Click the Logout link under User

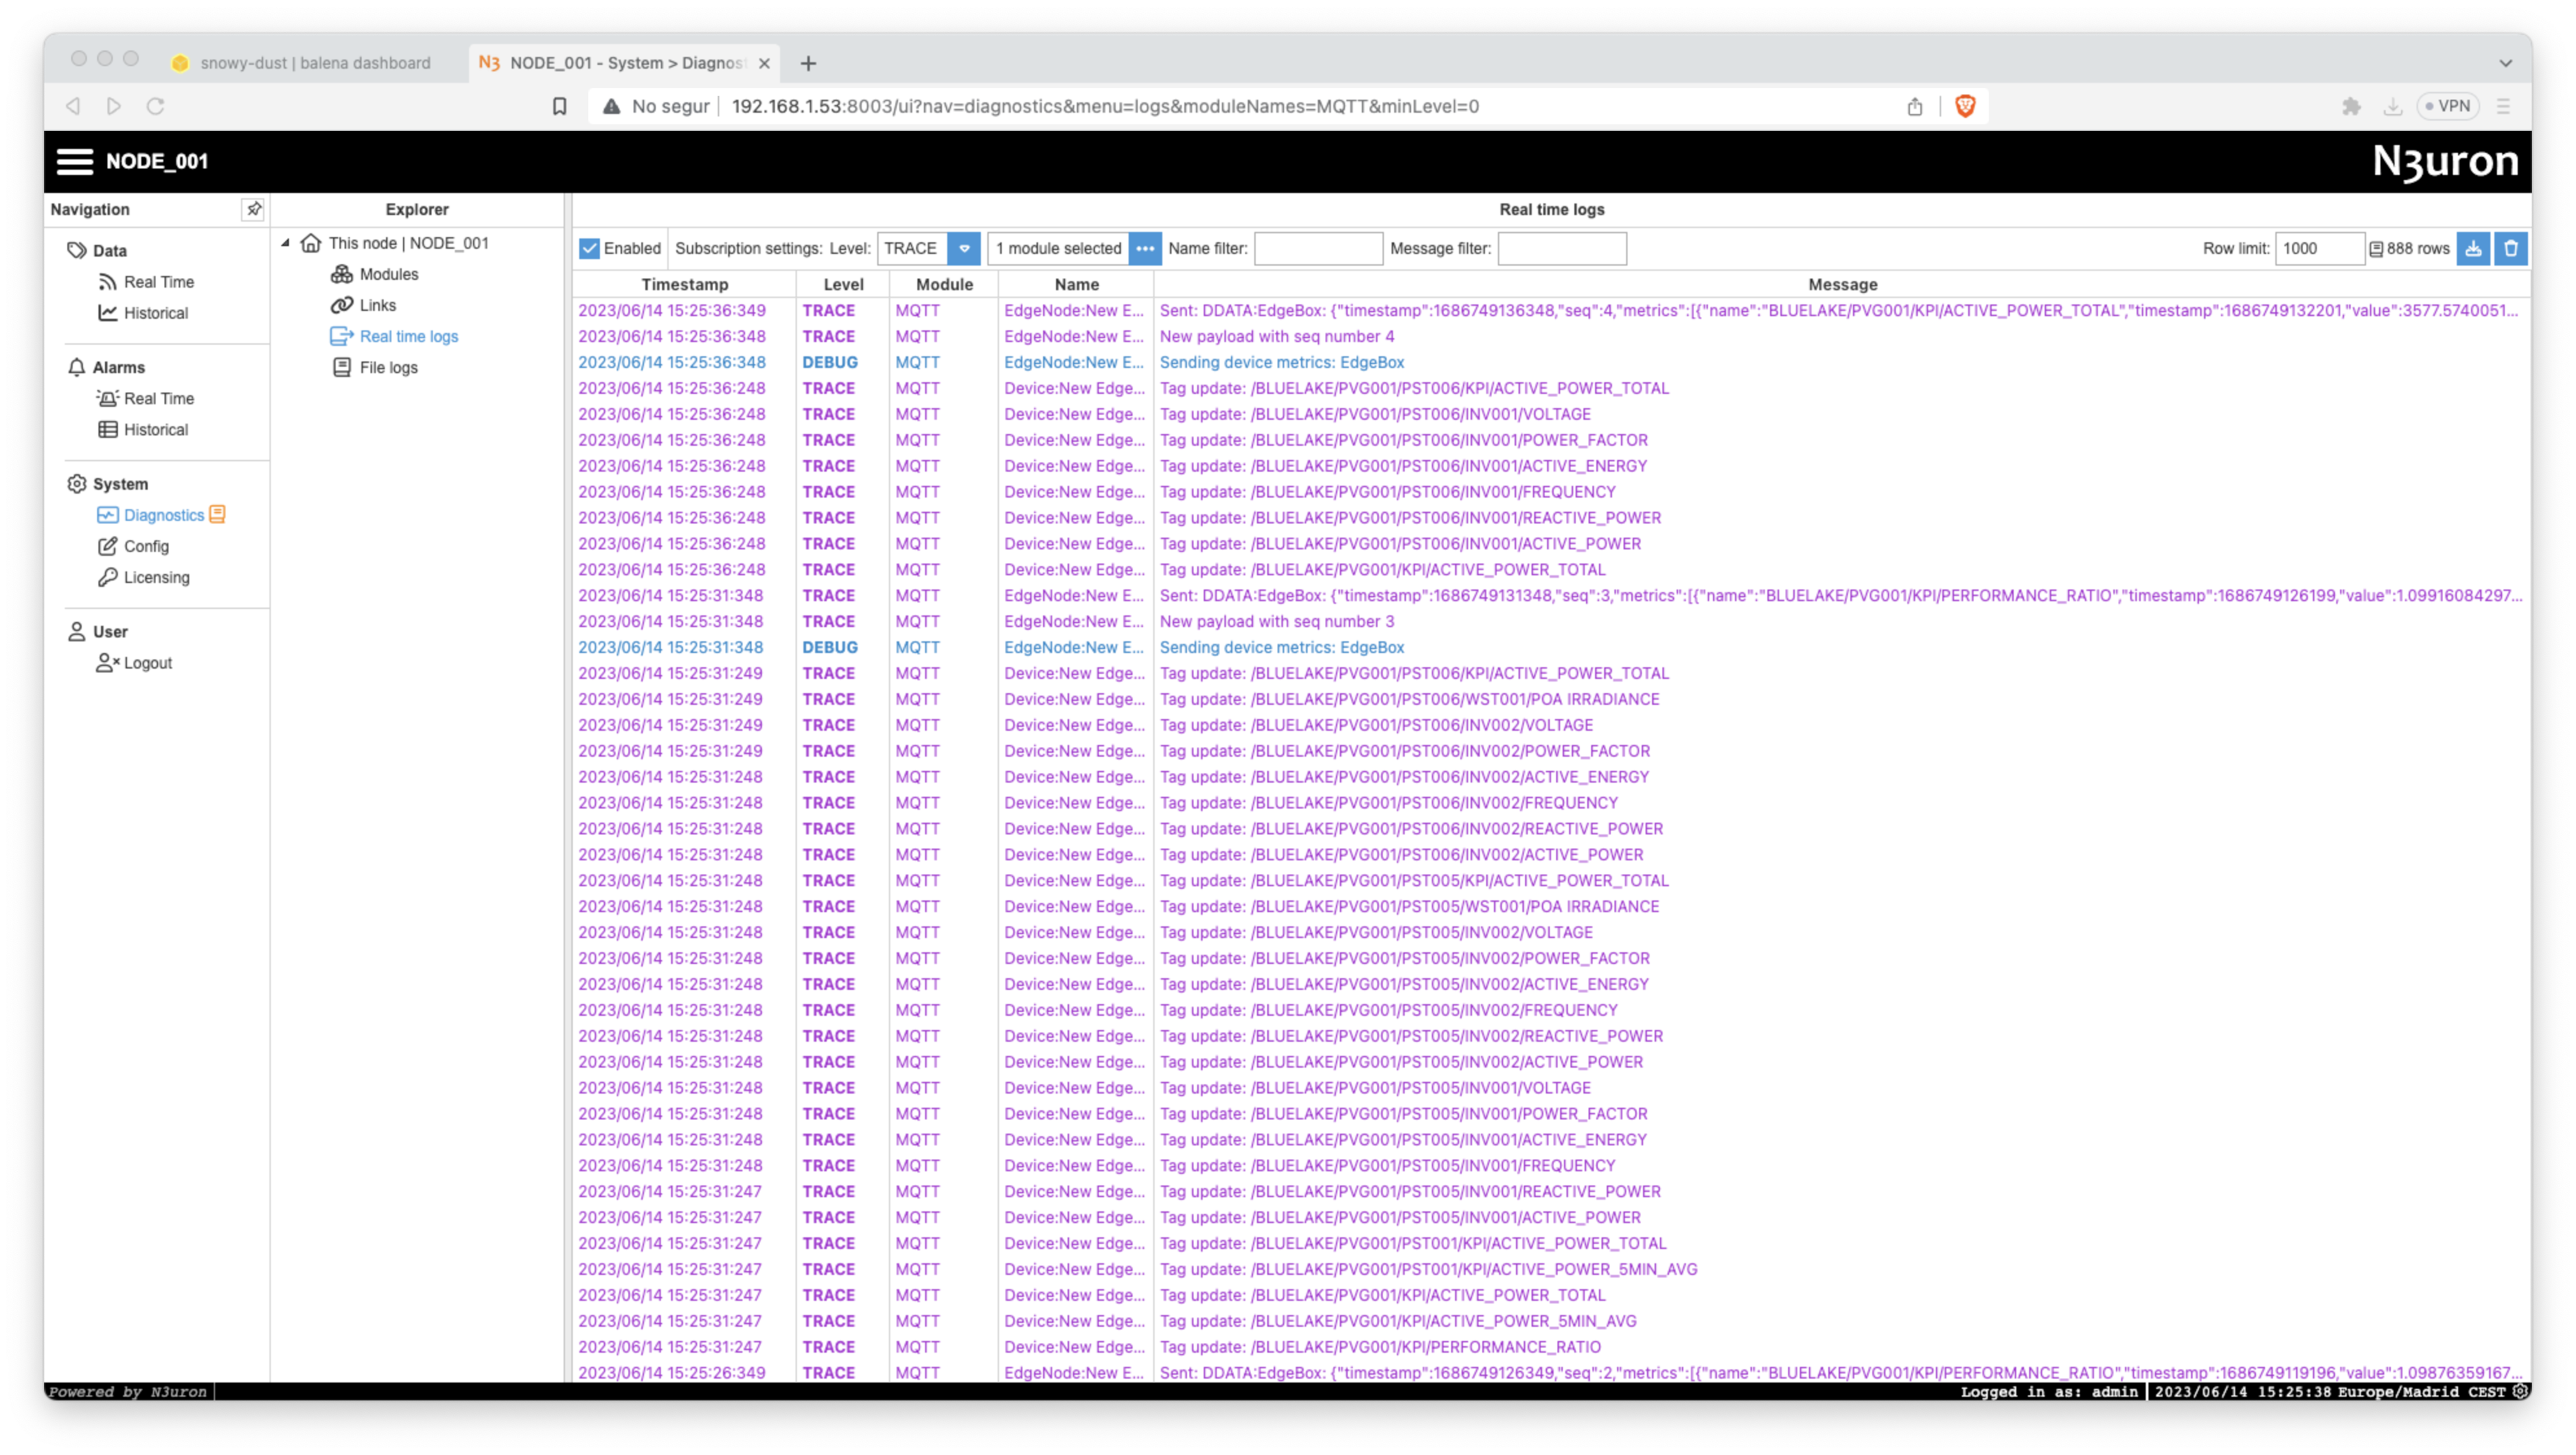(147, 663)
